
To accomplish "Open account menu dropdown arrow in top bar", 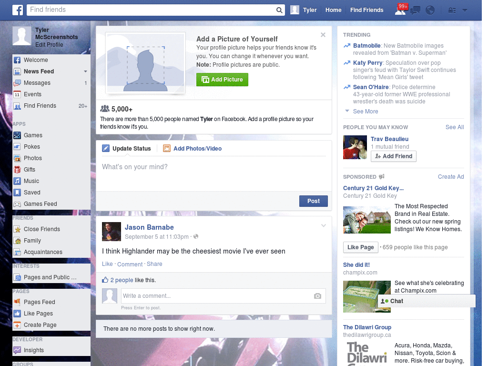I will click(465, 10).
